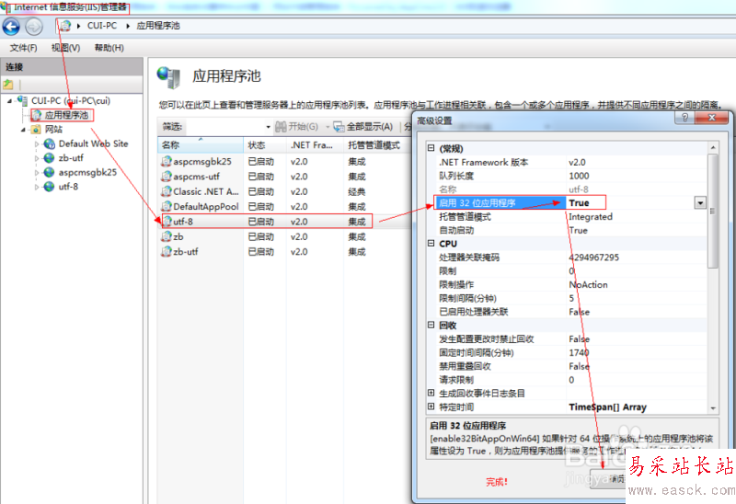Close the 高级设置 dialog
This screenshot has height=504, width=736.
(711, 118)
